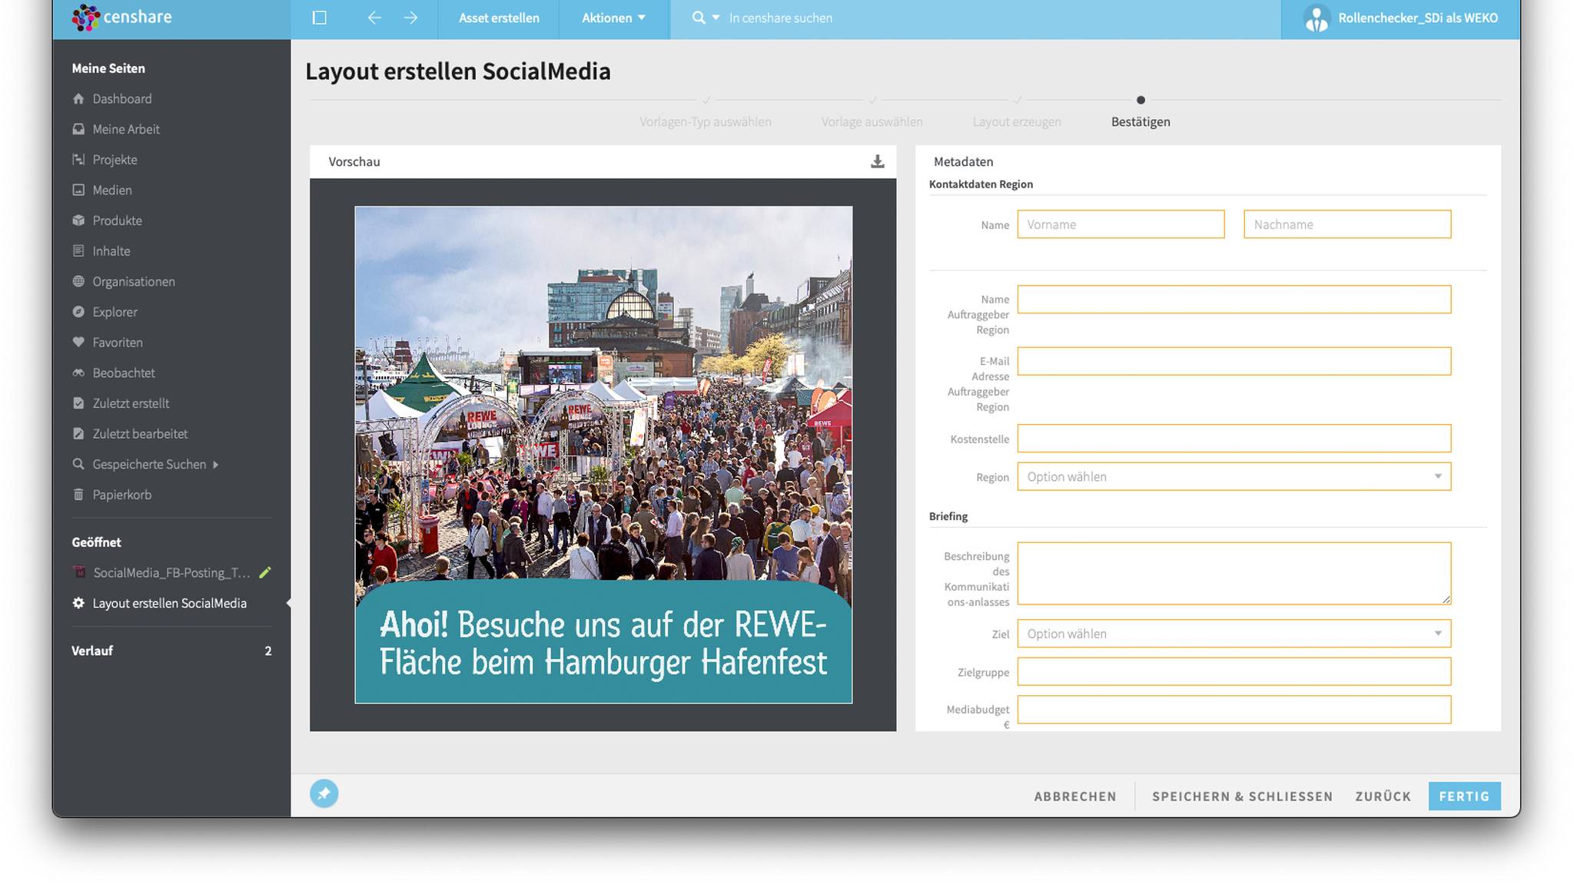Viewport: 1574px width, 888px height.
Task: Open Medien in sidebar
Action: click(x=112, y=190)
